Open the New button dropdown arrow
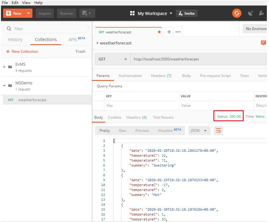 coord(28,13)
